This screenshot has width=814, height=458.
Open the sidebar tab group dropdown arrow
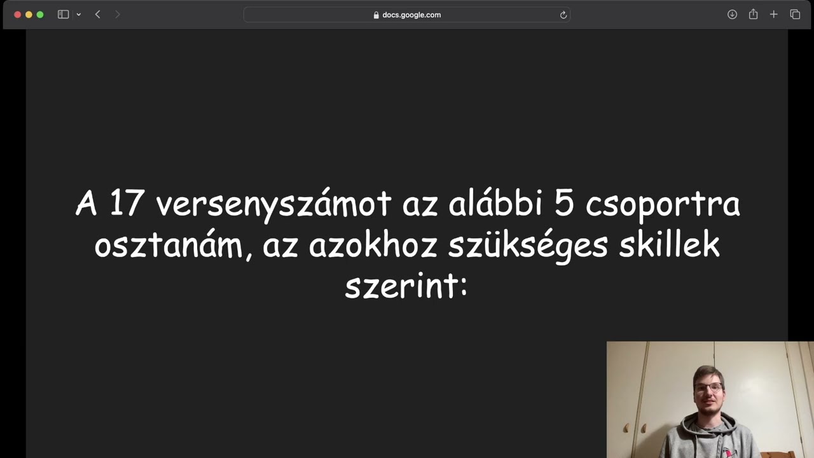(78, 15)
